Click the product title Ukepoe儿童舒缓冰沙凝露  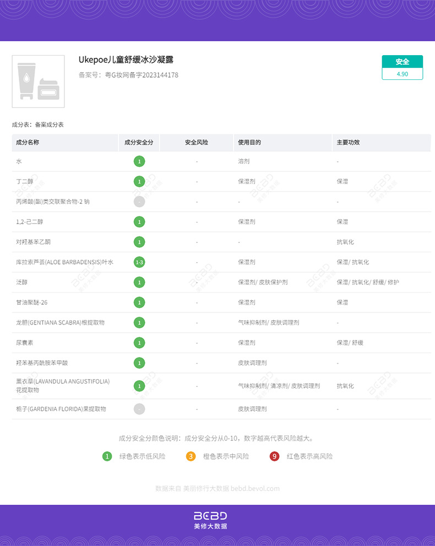pyautogui.click(x=126, y=60)
